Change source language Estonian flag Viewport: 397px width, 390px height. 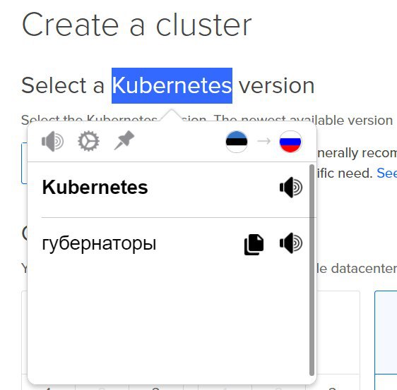[237, 142]
